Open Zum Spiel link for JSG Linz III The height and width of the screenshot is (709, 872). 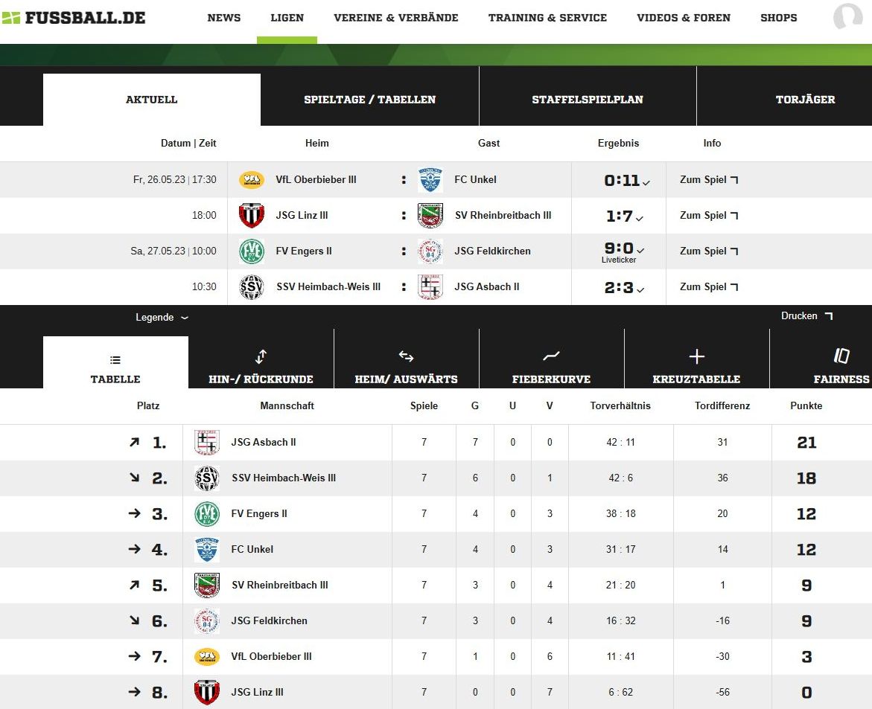pyautogui.click(x=708, y=216)
